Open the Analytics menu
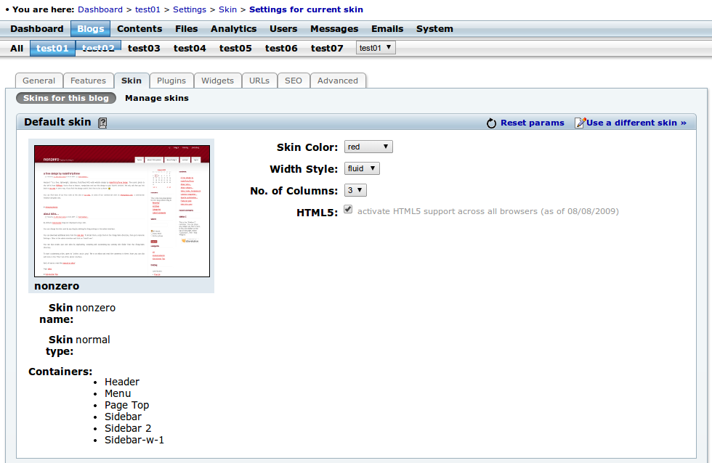 click(233, 28)
